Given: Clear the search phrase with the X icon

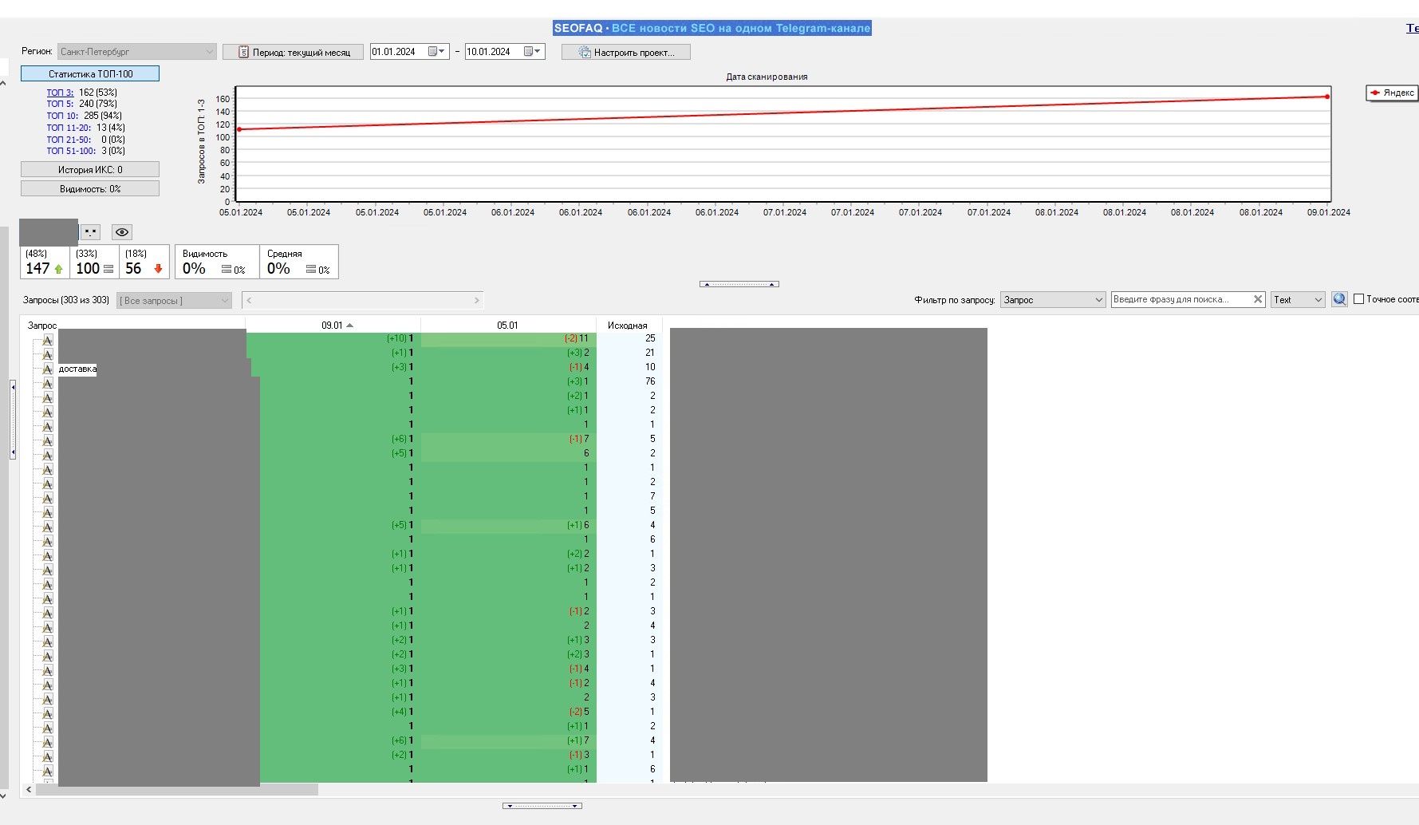Looking at the screenshot, I should click(x=1258, y=299).
